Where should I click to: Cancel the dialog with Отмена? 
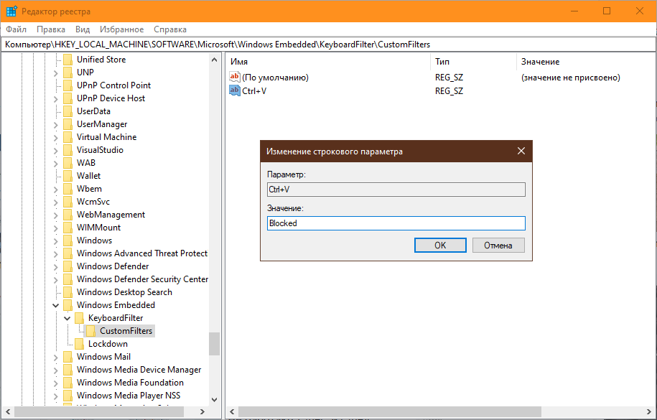click(498, 246)
